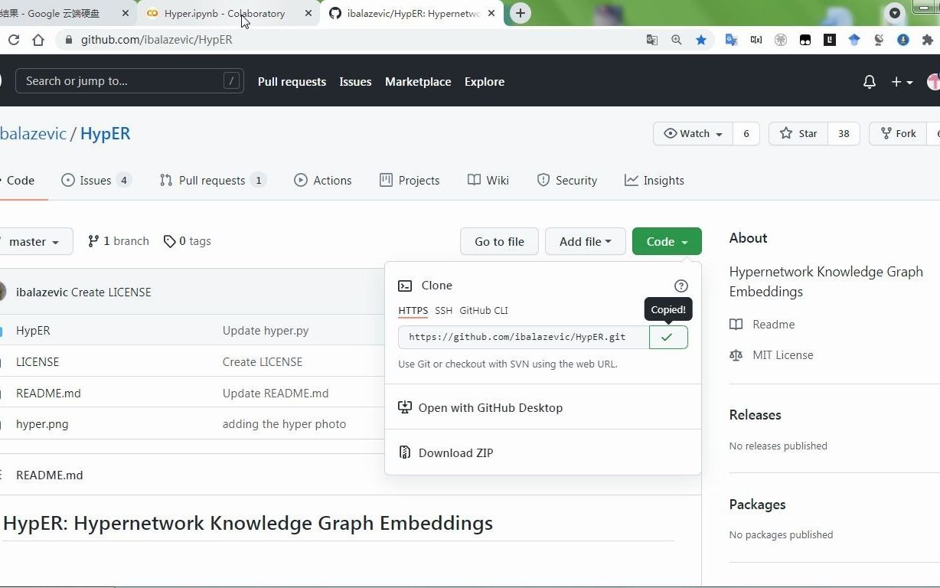Screen dimensions: 940x588
Task: Switch clone URL to SSH
Action: pos(443,310)
